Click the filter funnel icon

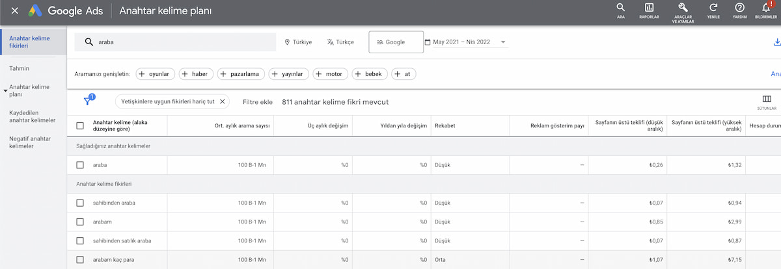coord(87,101)
